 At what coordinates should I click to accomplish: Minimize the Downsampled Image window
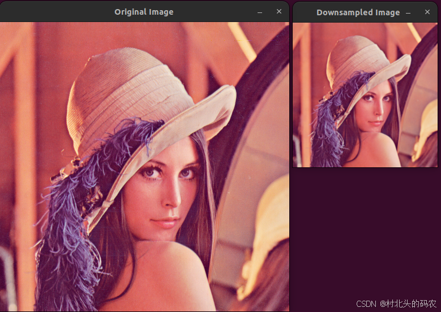click(408, 12)
